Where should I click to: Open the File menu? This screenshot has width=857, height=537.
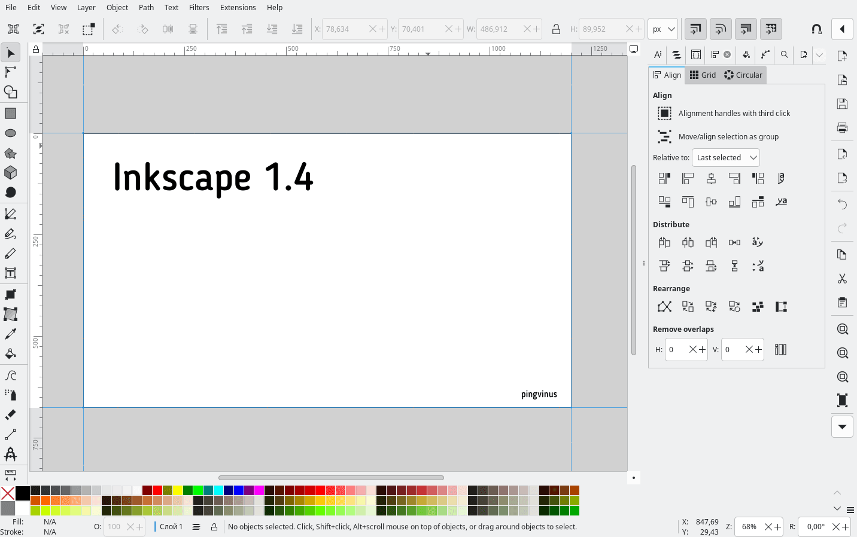tap(11, 7)
